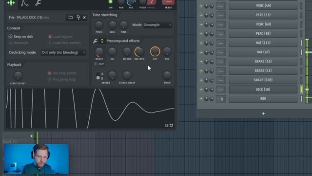Toggle Keep on disk option
The height and width of the screenshot is (176, 312).
(x=10, y=37)
